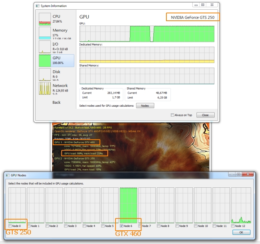Go Back to summary view
Viewport: 260px width, 244px height.
coord(56,102)
